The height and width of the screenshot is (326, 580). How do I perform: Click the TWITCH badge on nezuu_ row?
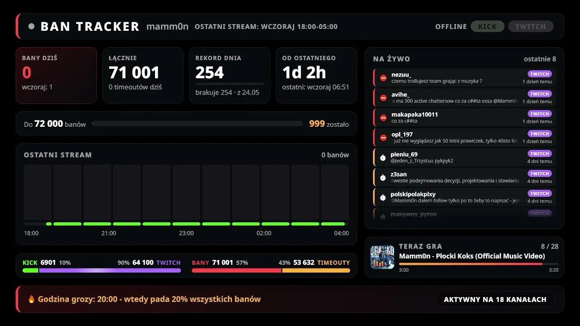(540, 74)
